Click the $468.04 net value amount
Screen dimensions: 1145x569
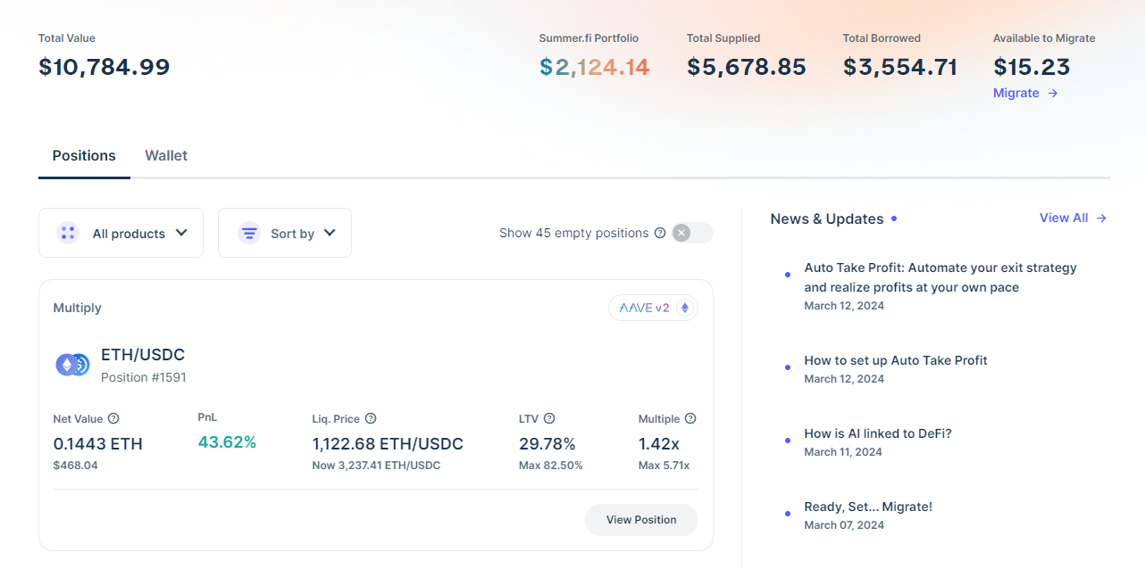(76, 466)
